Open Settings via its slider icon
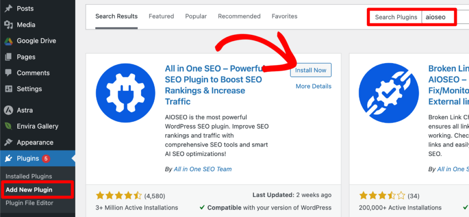 pos(8,89)
